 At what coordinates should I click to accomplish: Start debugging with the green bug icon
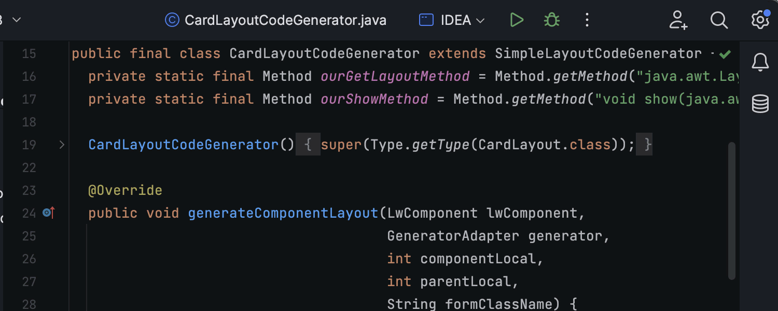551,20
